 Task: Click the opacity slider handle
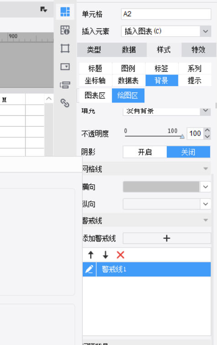pos(182,137)
